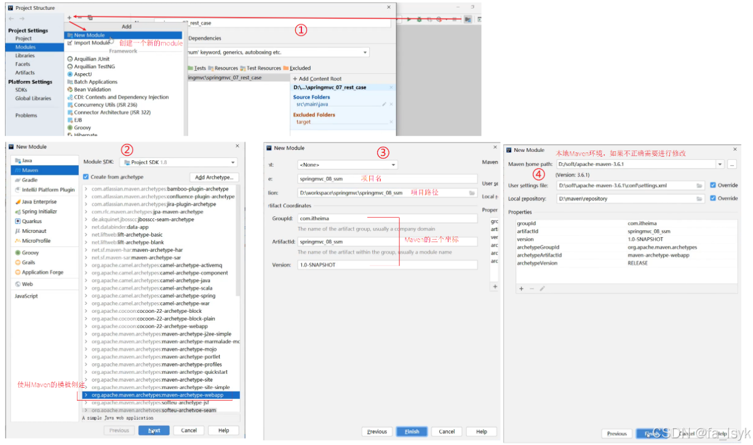Open the Module SDK dropdown
Screen dimensions: 753x445
pos(178,162)
